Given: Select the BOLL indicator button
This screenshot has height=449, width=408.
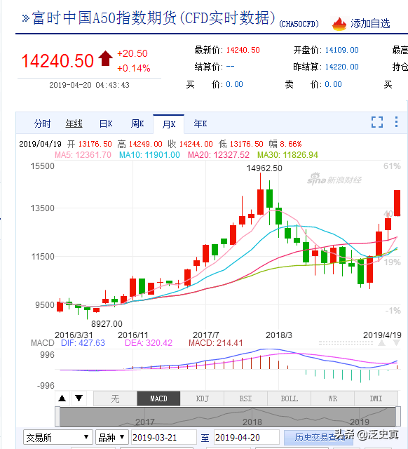Looking at the screenshot, I should point(289,398).
